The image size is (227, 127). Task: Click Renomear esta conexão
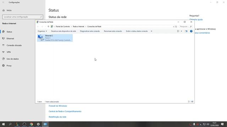pos(113,31)
